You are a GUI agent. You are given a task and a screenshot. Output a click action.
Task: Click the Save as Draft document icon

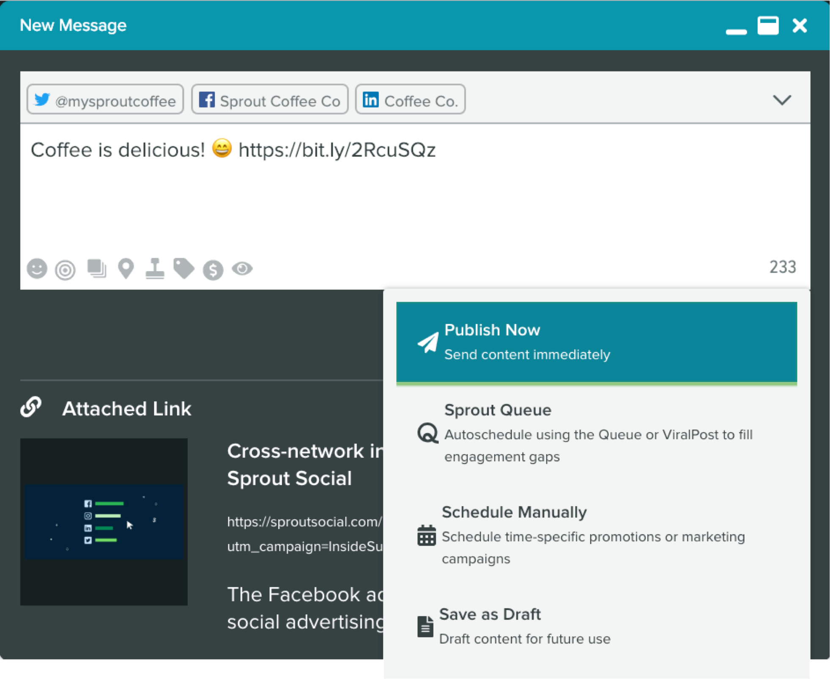click(425, 626)
